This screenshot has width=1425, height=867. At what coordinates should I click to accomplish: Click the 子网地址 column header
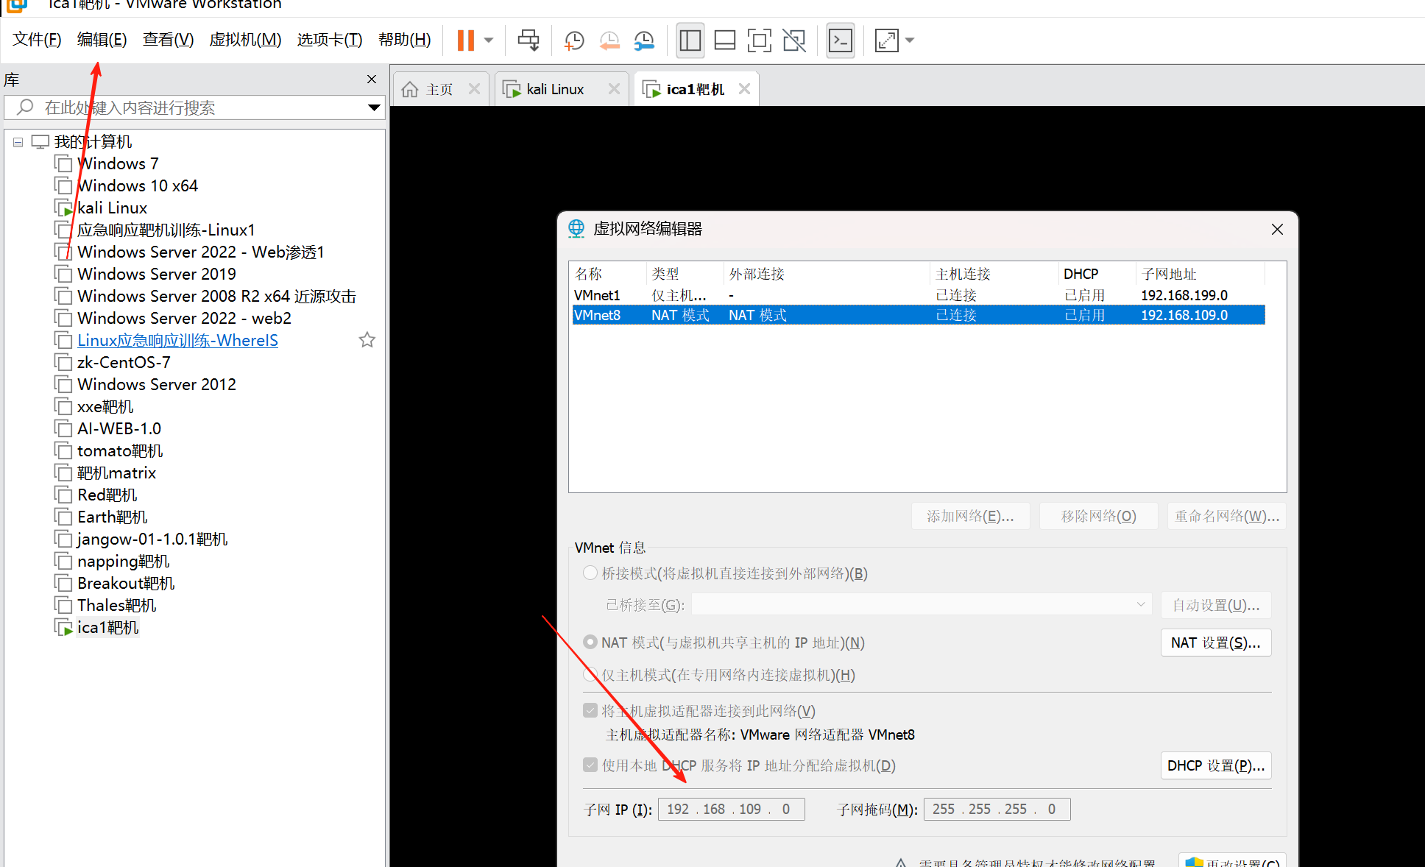[x=1200, y=274]
